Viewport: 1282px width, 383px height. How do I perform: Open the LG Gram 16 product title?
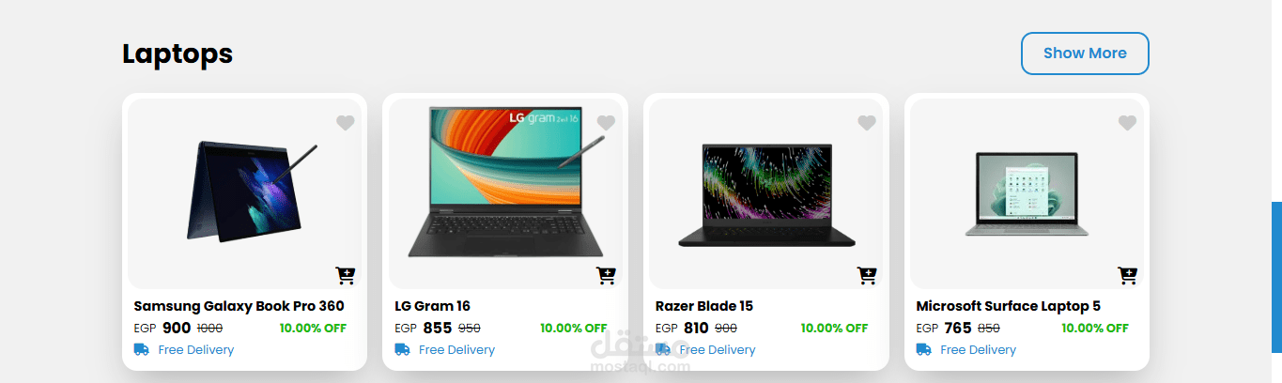pyautogui.click(x=432, y=306)
